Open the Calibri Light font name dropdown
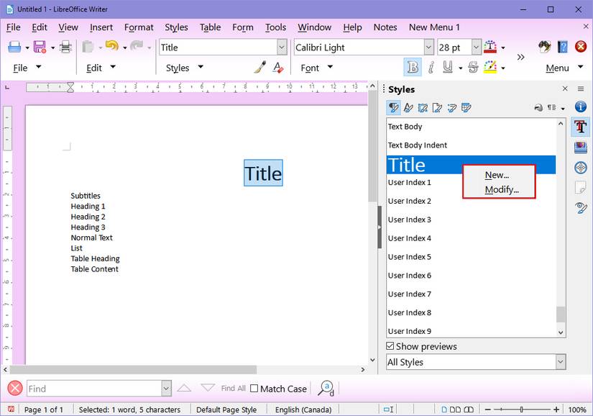Viewport: 593px width, 416px height. 428,46
